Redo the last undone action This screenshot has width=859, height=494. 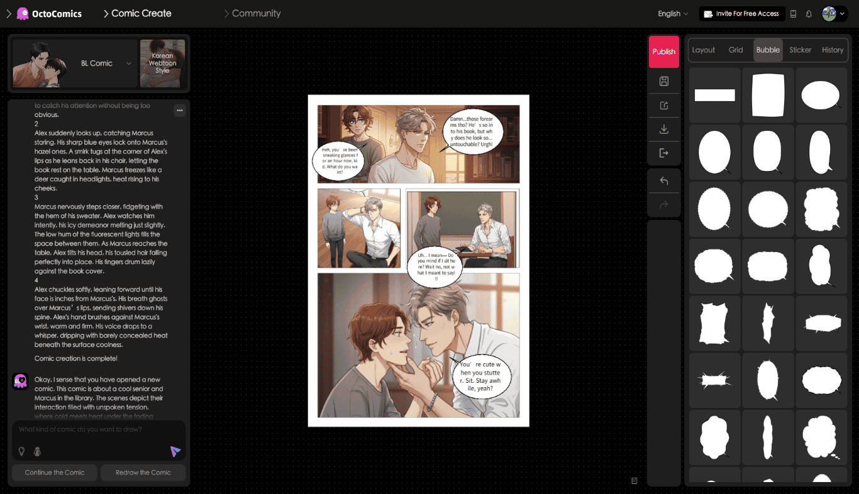point(663,204)
